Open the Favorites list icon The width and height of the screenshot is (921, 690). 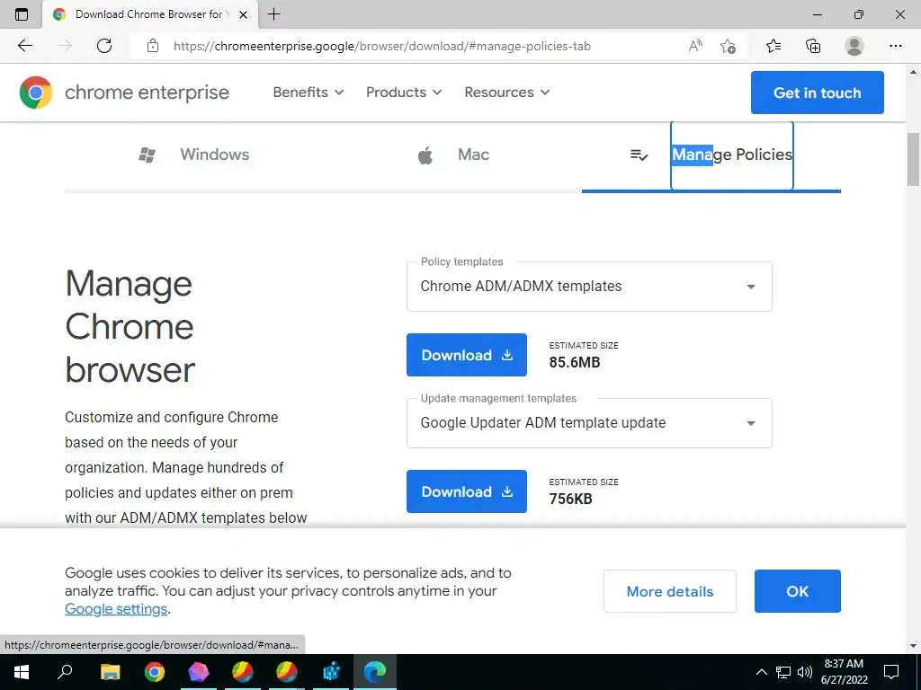coord(773,46)
